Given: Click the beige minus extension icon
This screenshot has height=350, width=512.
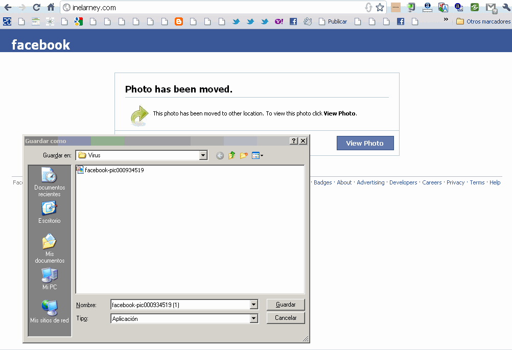Looking at the screenshot, I should (x=395, y=7).
